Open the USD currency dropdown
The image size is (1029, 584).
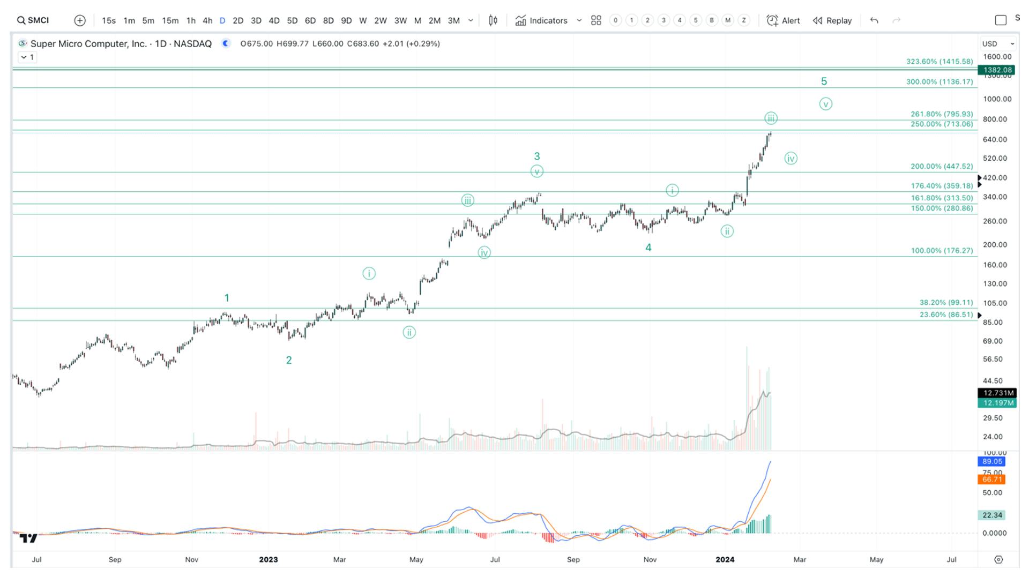998,44
